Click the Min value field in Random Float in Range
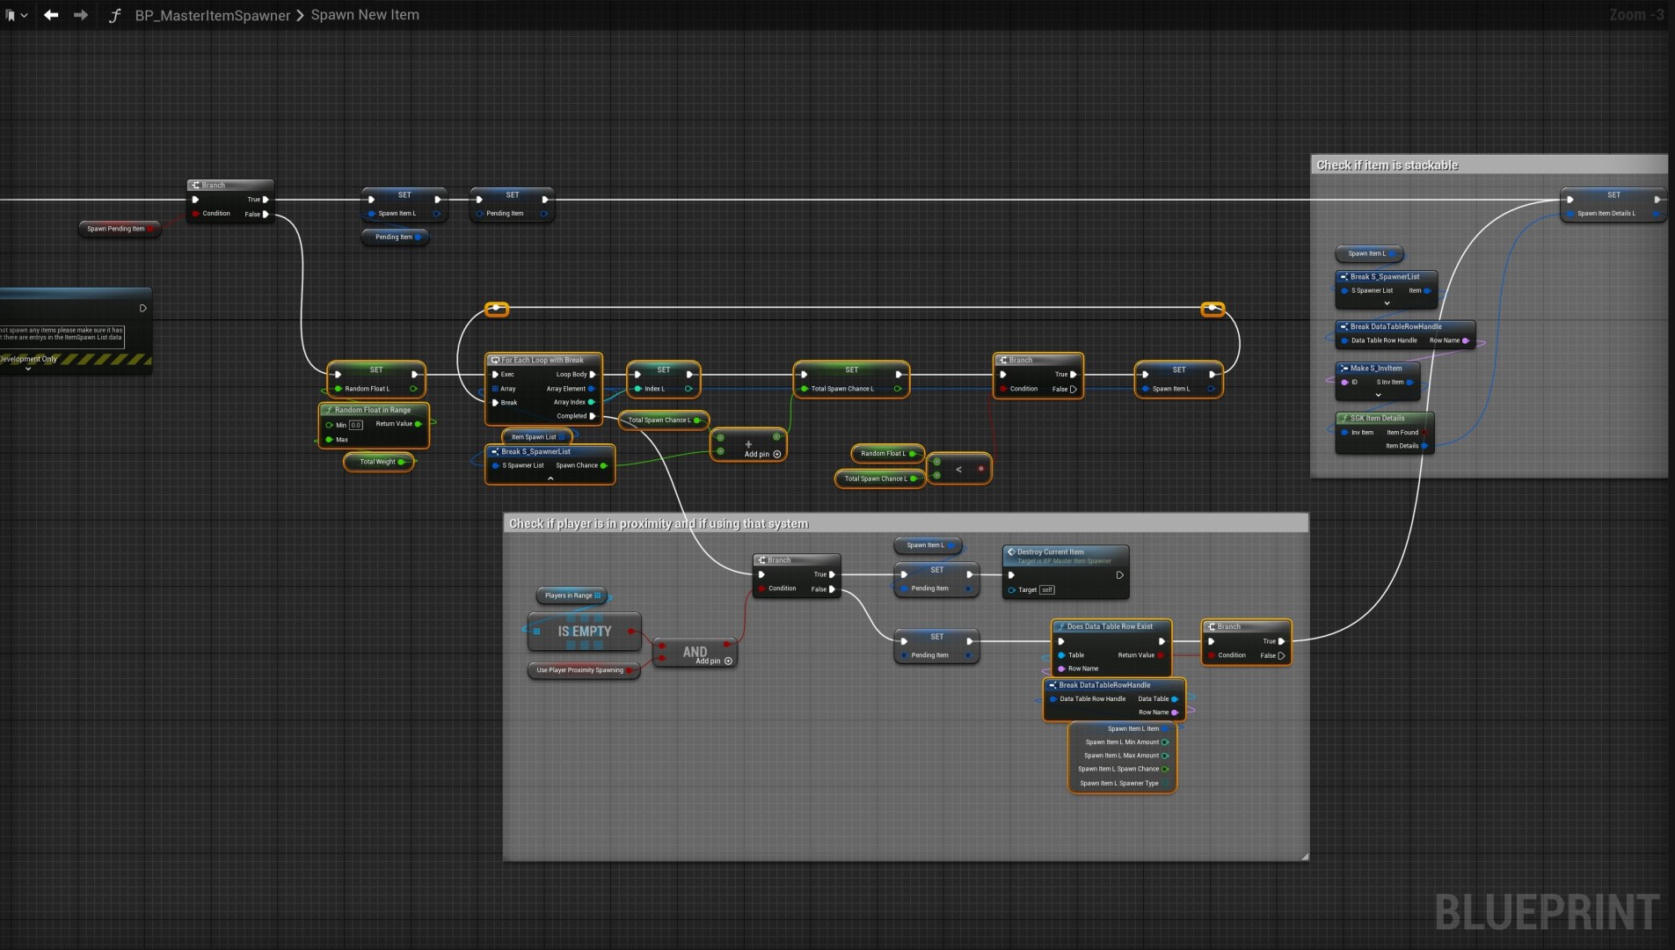1675x950 pixels. 355,425
